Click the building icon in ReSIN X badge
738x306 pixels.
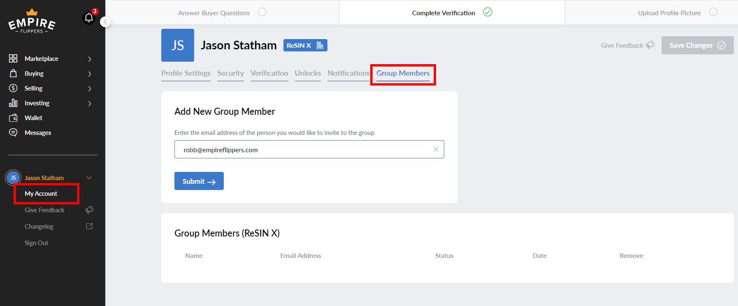[x=320, y=45]
